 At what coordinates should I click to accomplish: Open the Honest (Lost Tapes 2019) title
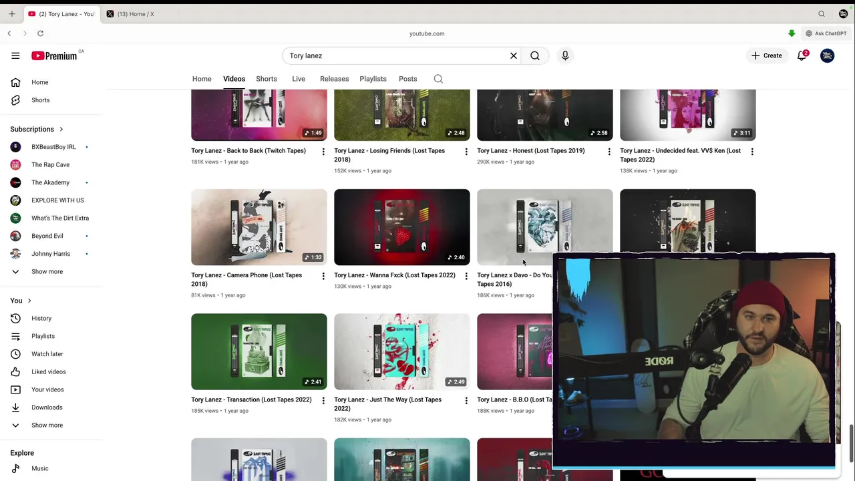coord(530,150)
